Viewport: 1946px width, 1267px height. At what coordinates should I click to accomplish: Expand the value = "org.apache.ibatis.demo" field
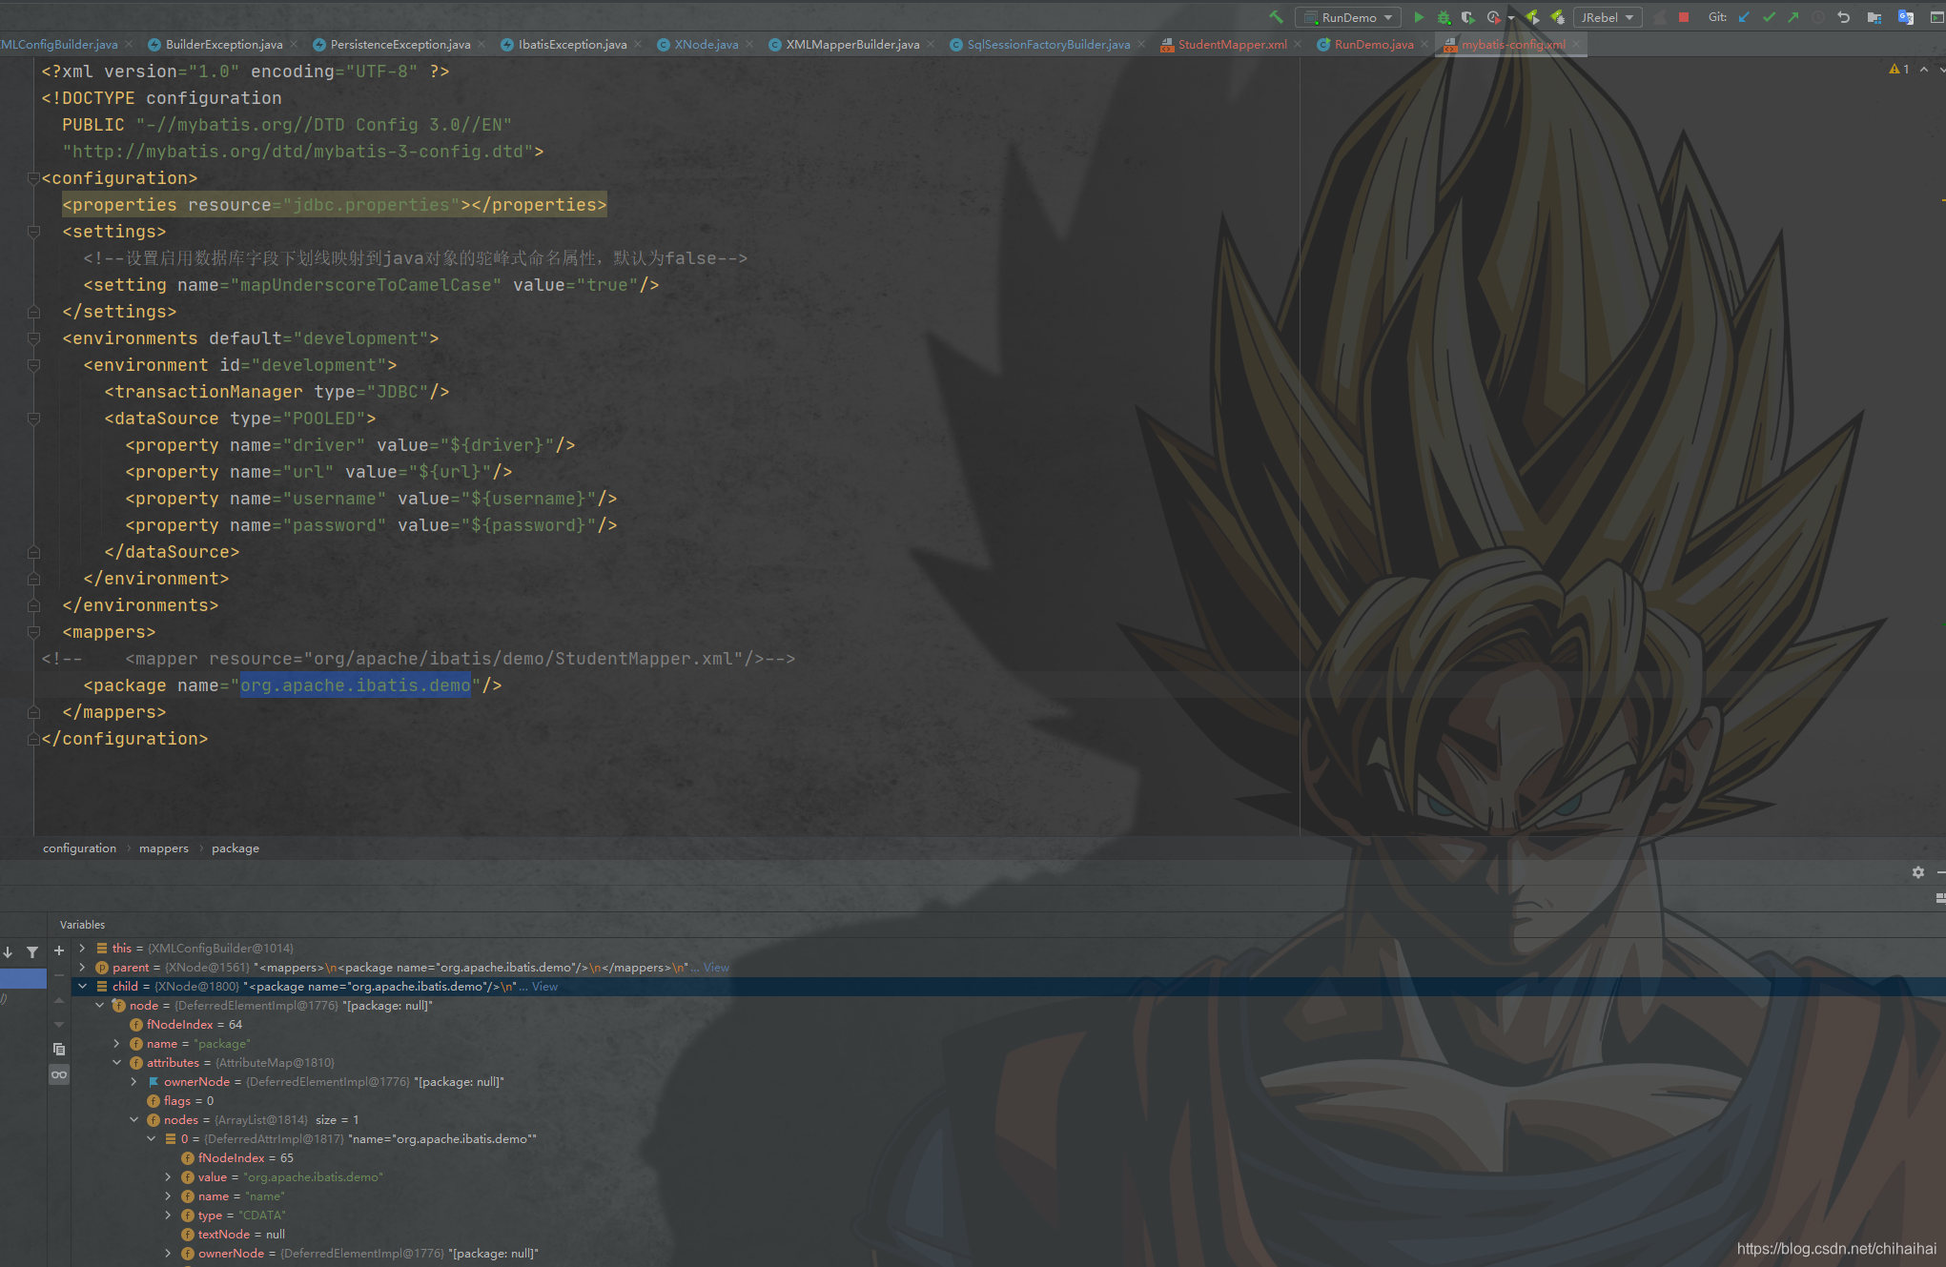tap(168, 1176)
